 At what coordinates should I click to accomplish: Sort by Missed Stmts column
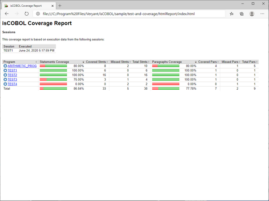[121, 62]
